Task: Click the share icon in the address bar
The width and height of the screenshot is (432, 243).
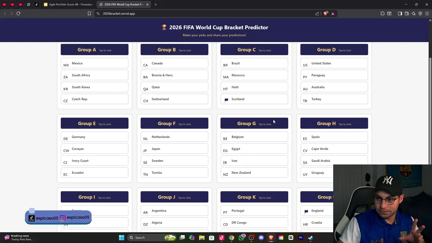Action: point(317,13)
